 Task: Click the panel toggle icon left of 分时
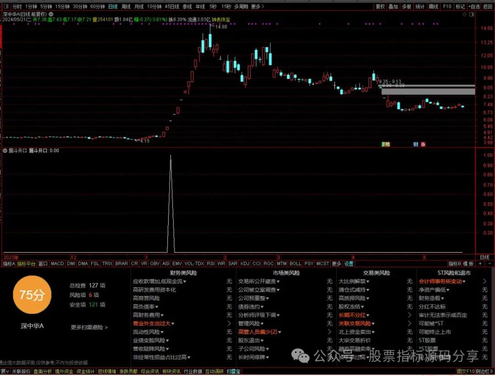(x=6, y=6)
